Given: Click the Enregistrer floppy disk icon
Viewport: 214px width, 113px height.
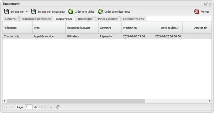Looking at the screenshot, I should [x=6, y=11].
